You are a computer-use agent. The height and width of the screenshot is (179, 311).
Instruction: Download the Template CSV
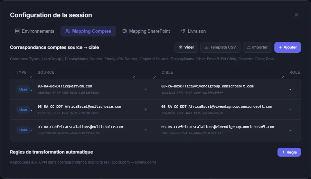point(220,48)
